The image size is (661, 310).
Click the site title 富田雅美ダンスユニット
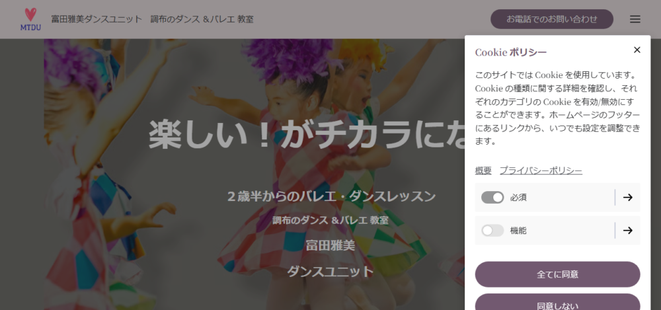[97, 19]
